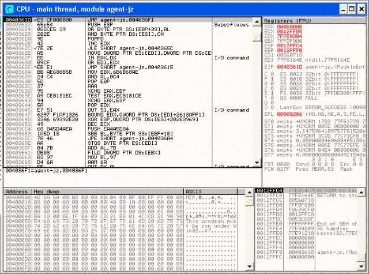369x274 pixels.
Task: Click the CPU window icon in title bar
Action: tap(9, 9)
